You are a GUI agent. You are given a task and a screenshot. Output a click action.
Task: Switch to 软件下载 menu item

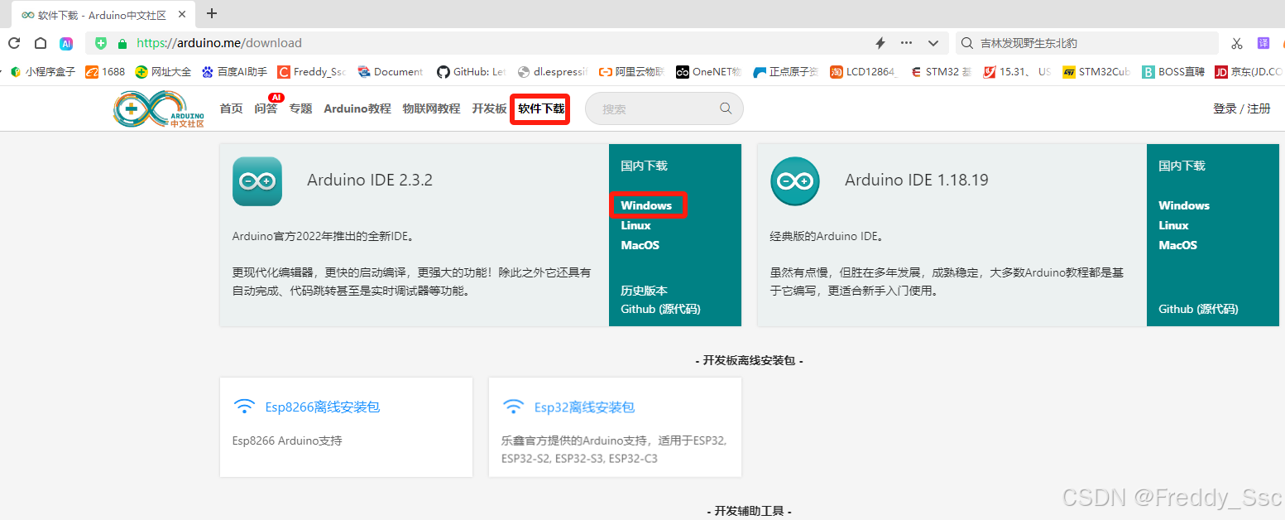coord(539,108)
